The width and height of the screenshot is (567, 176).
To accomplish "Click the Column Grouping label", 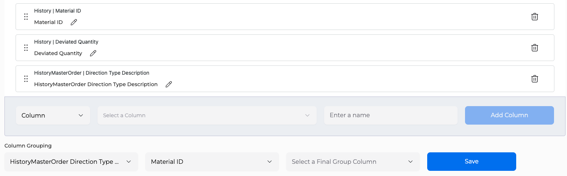I will tap(28, 146).
